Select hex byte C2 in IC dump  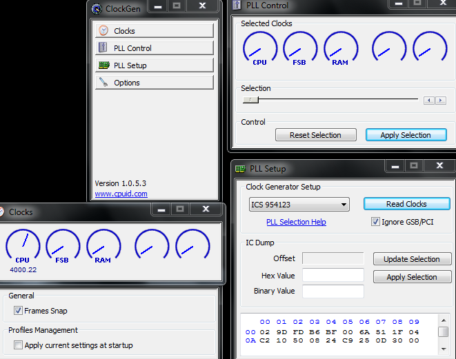[265, 340]
